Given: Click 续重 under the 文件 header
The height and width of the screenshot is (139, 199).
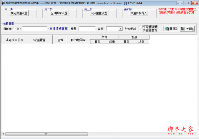Looking at the screenshot, I should [x=112, y=42].
